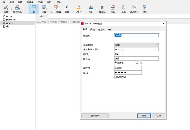
Task: Open the 帮助 (Help) menu
Action: click(x=59, y=2)
